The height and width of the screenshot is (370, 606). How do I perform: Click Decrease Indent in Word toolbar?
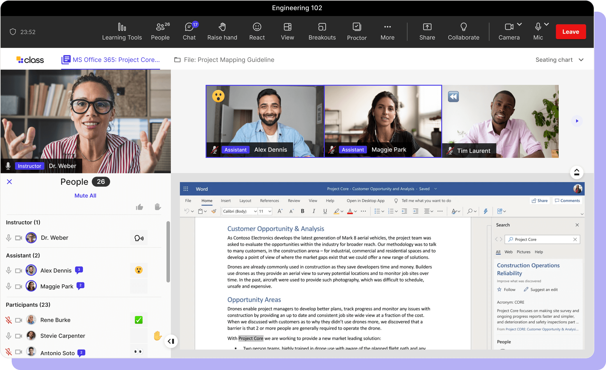tap(404, 211)
